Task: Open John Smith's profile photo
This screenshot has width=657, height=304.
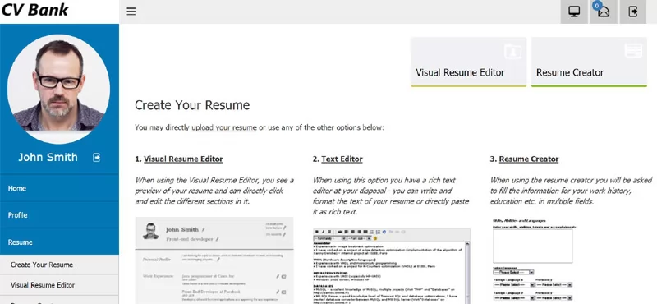Action: click(58, 89)
